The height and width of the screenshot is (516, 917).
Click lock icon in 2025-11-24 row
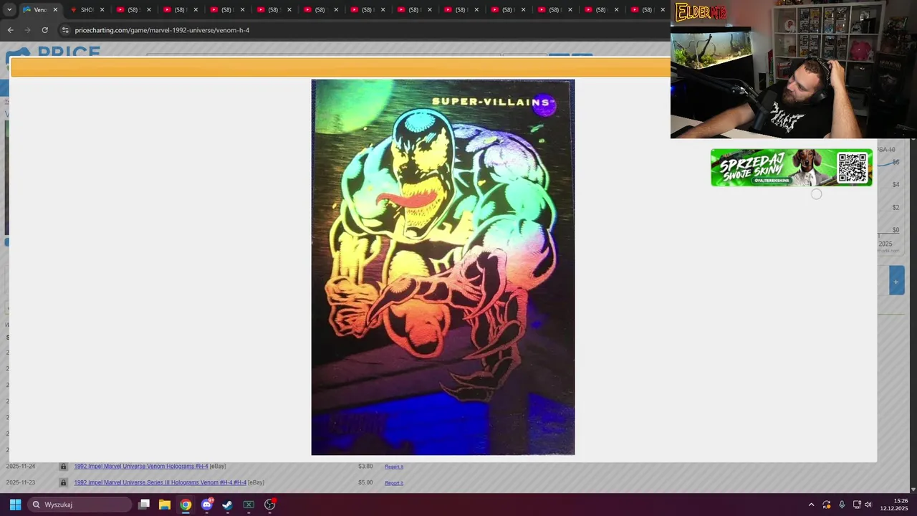(63, 467)
